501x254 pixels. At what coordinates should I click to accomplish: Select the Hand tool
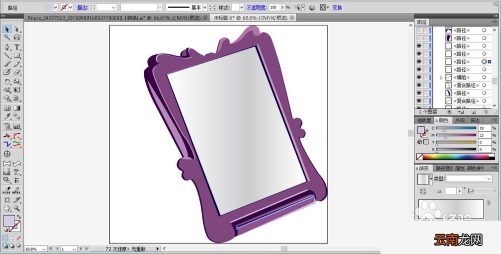click(x=7, y=208)
